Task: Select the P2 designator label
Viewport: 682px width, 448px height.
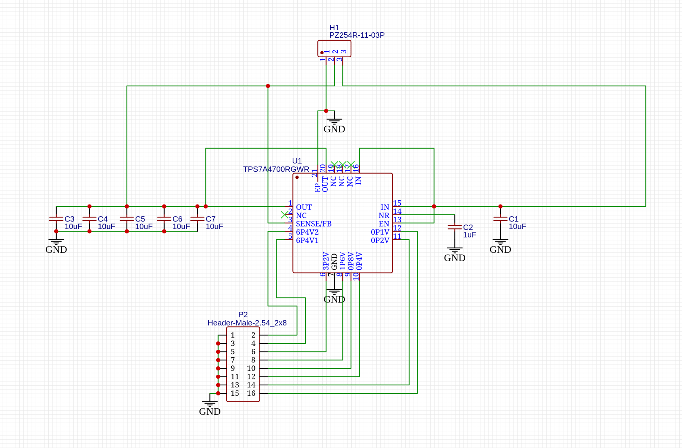Action: tap(243, 315)
